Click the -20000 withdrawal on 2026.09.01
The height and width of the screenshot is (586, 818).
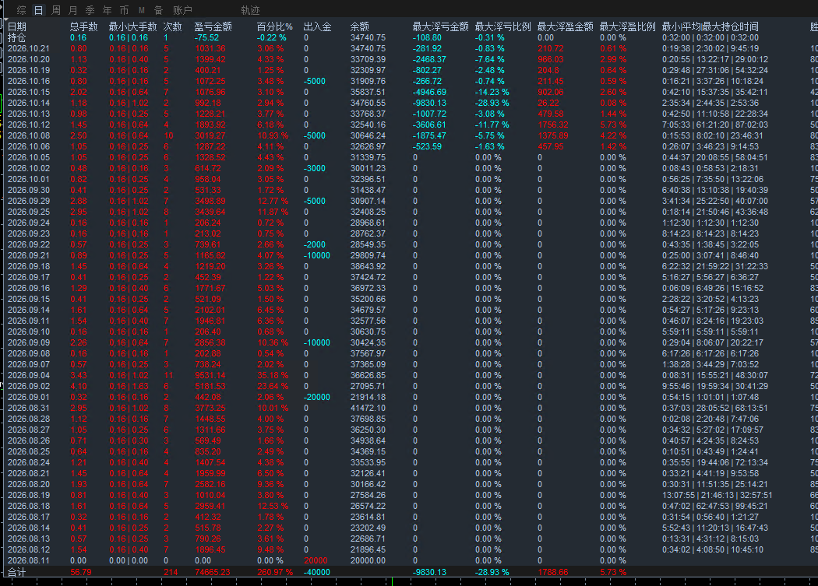click(x=316, y=397)
